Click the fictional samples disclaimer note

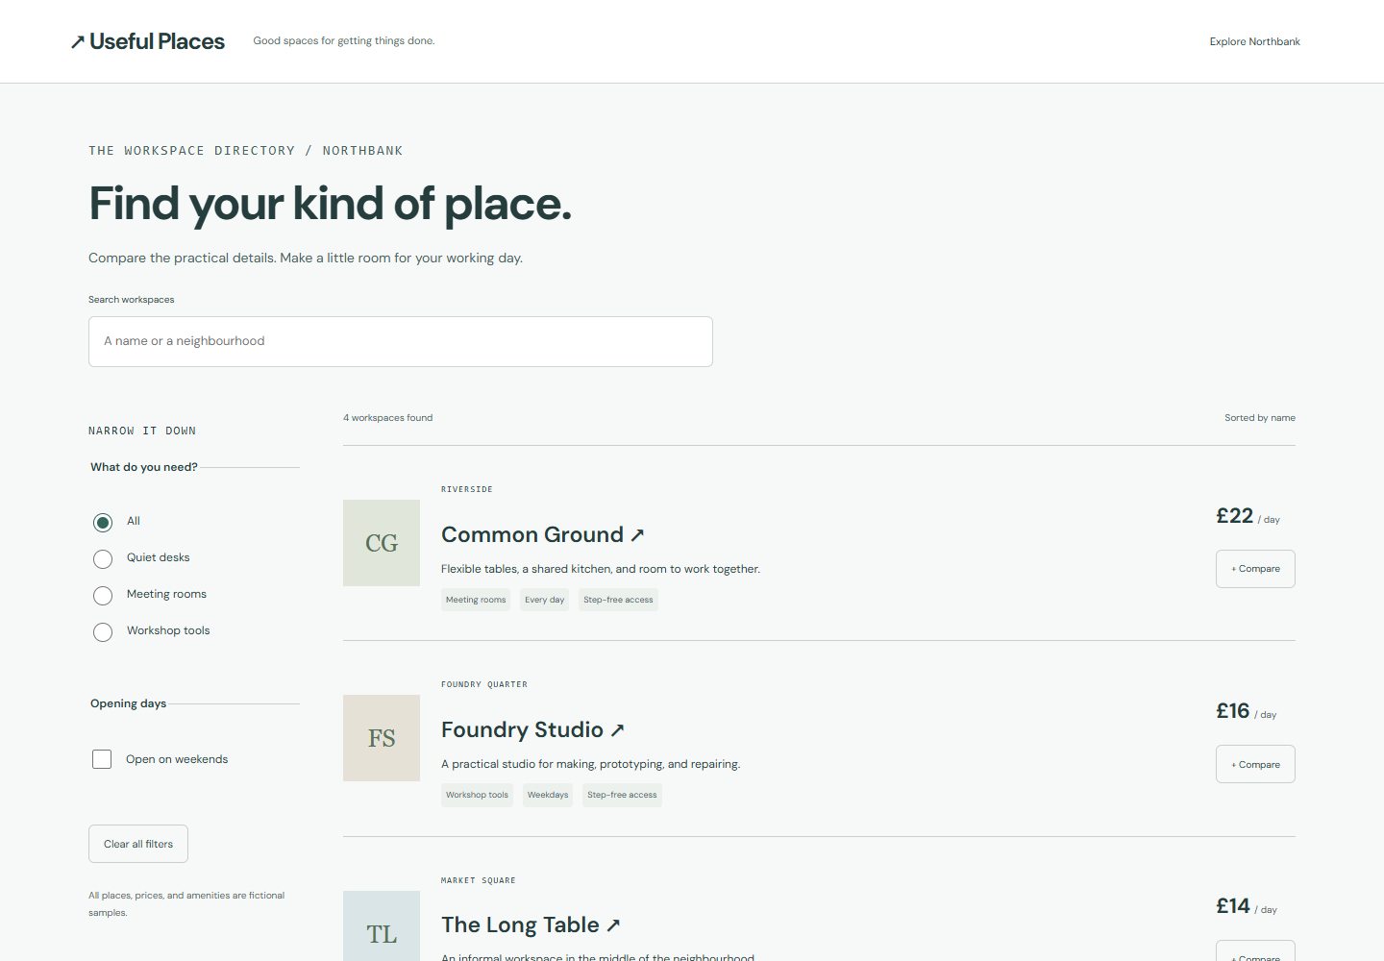(186, 904)
